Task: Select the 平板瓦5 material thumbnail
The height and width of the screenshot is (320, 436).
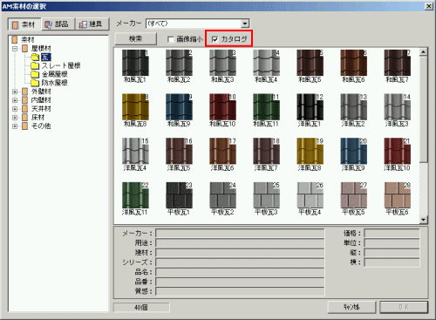Action: (x=354, y=195)
